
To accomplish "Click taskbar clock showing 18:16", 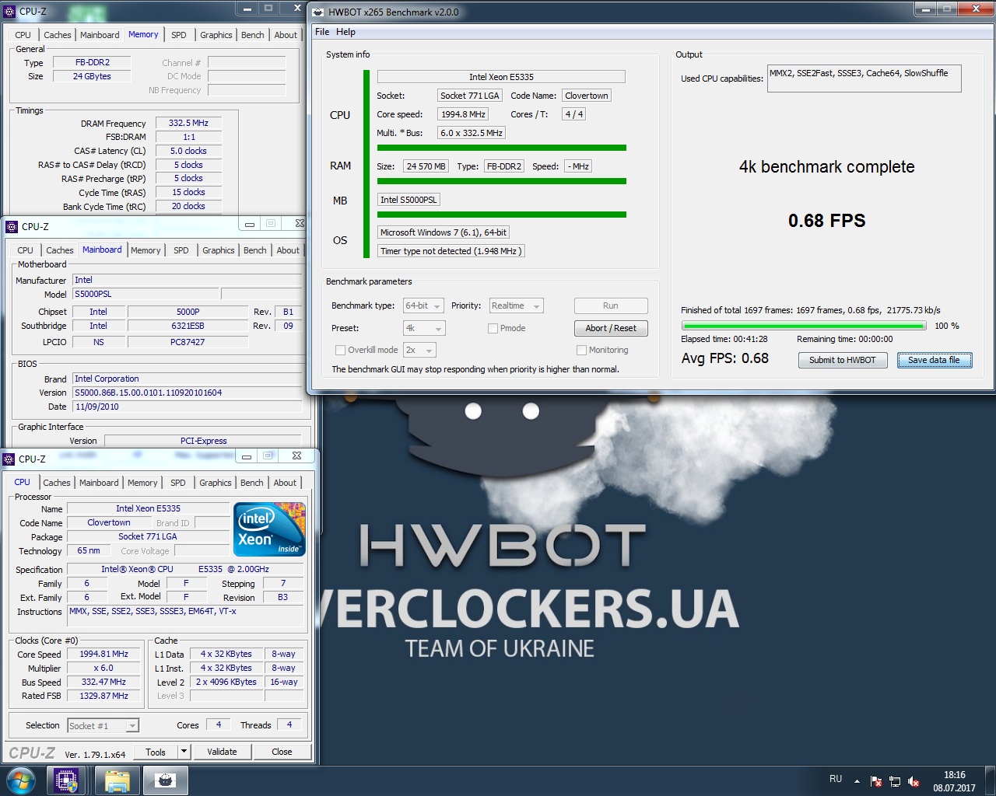I will click(954, 781).
